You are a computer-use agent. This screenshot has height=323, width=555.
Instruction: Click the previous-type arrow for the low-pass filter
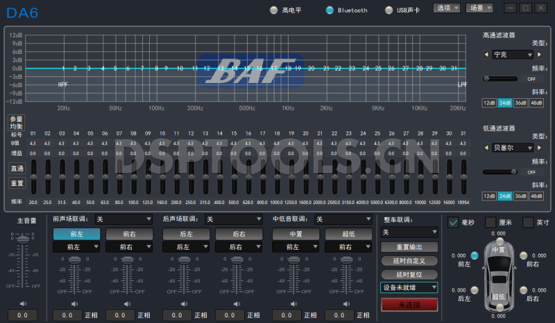click(x=486, y=147)
